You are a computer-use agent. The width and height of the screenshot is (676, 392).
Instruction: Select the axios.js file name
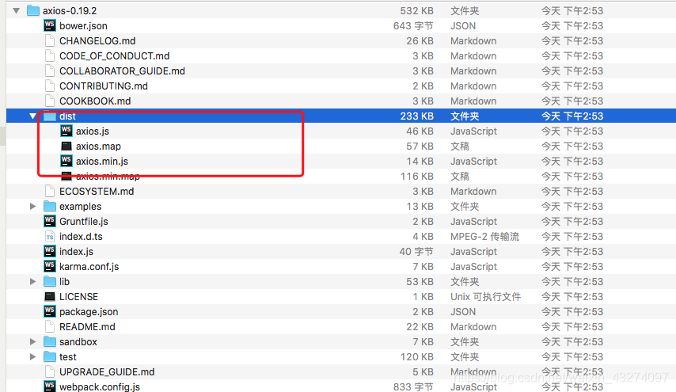point(93,131)
